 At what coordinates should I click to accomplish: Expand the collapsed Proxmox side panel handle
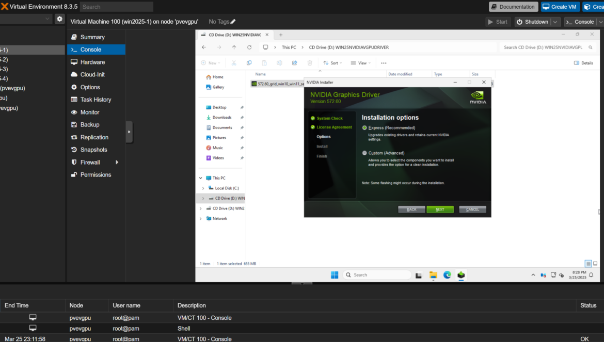coord(129,132)
